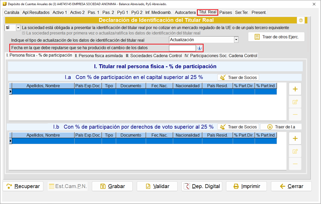Select the first row marker in table I.a

11,92
